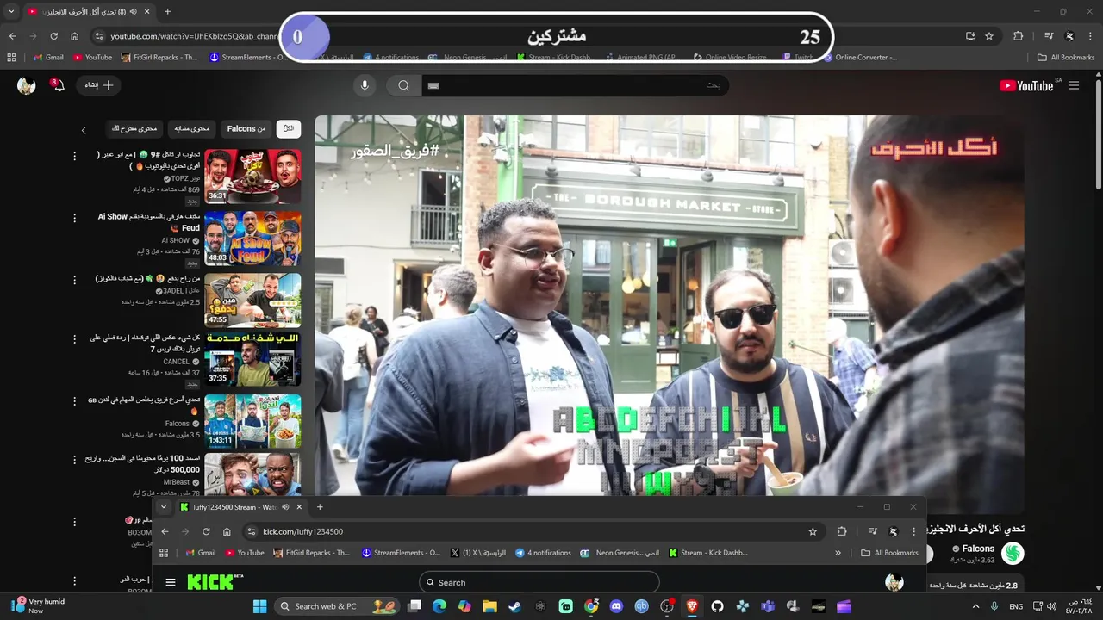Open the Windows Start menu
Screen dimensions: 1103x620
click(x=259, y=606)
